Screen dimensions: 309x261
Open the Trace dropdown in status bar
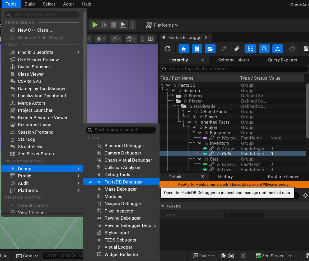coord(204,256)
